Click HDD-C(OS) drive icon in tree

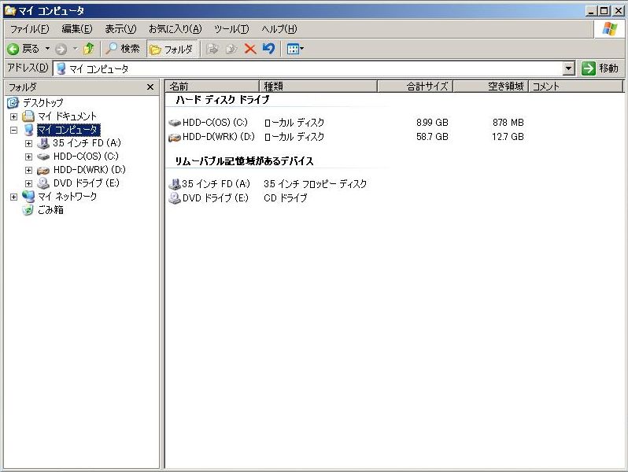click(42, 157)
